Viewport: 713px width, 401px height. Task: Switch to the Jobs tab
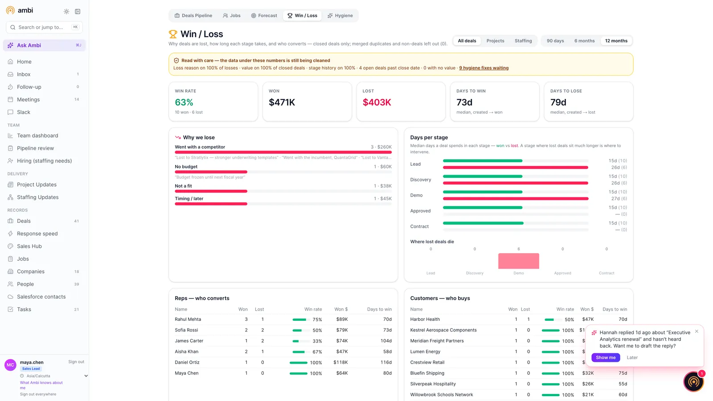coord(232,16)
